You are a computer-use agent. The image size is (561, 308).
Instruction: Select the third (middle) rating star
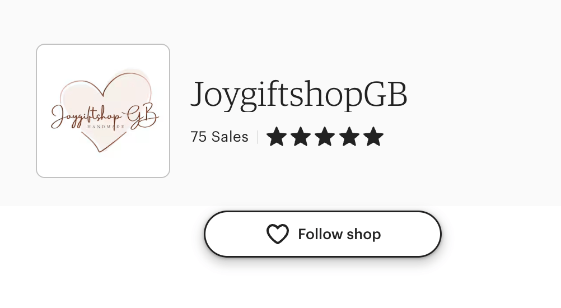click(x=325, y=137)
